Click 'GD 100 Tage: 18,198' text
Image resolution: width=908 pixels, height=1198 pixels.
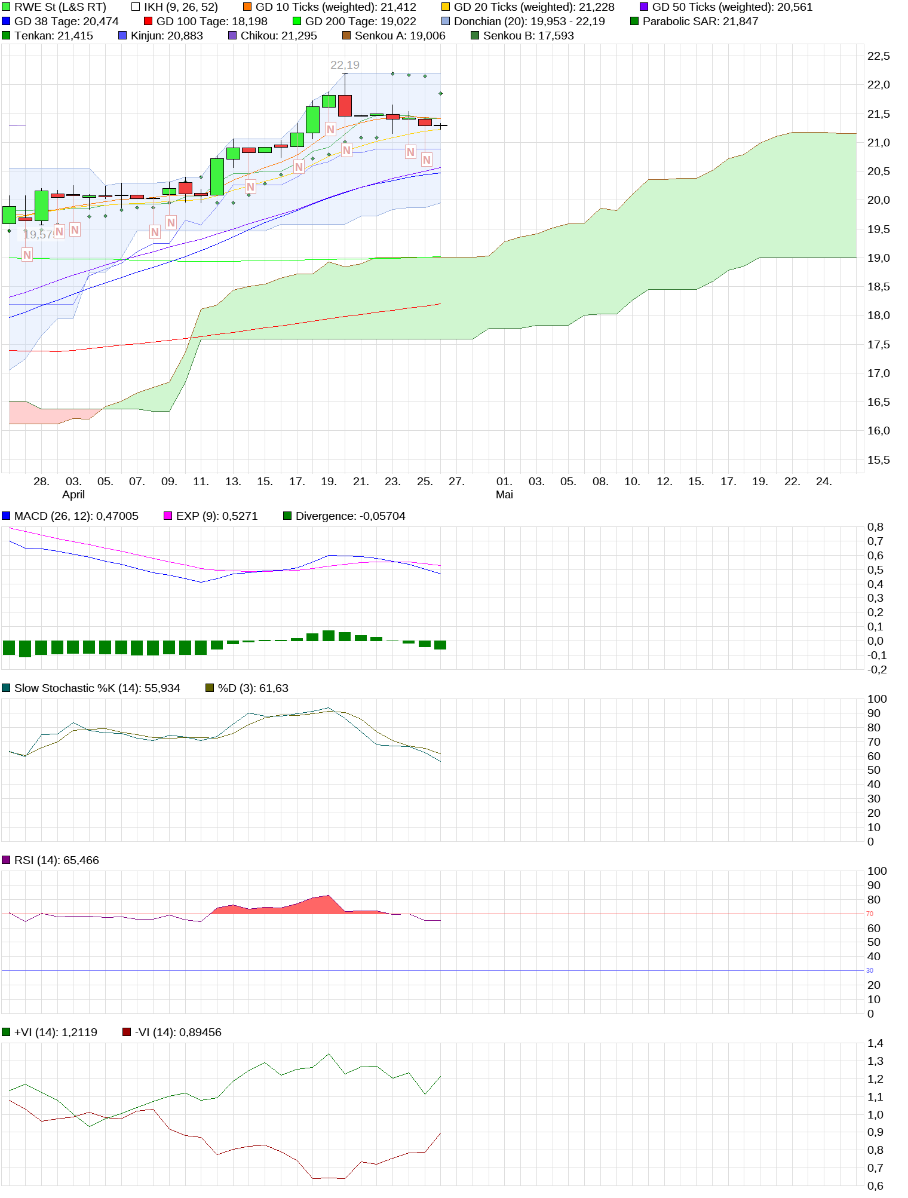click(212, 22)
